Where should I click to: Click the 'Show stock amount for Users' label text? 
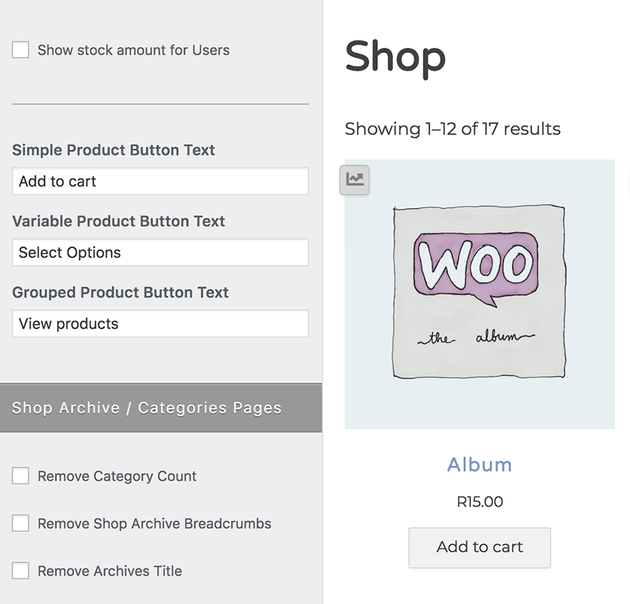click(x=134, y=50)
